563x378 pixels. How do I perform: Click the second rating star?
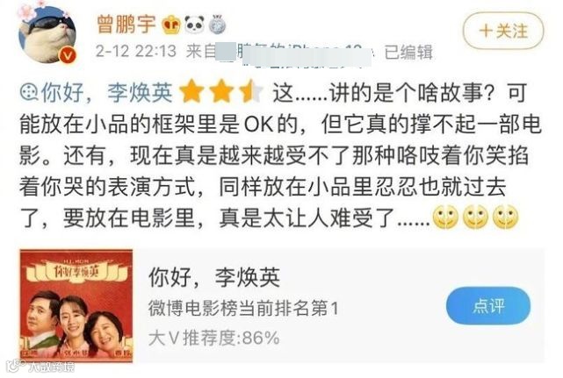221,91
